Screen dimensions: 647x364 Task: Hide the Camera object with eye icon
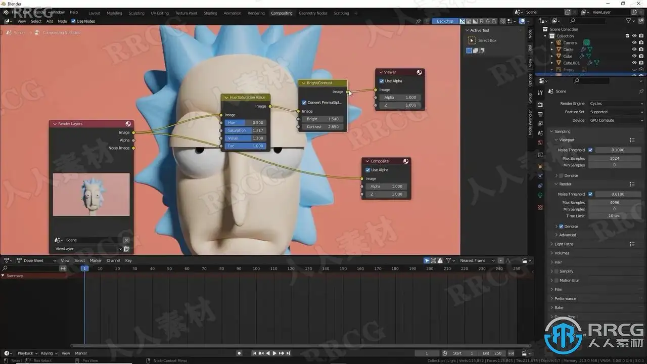(x=634, y=42)
